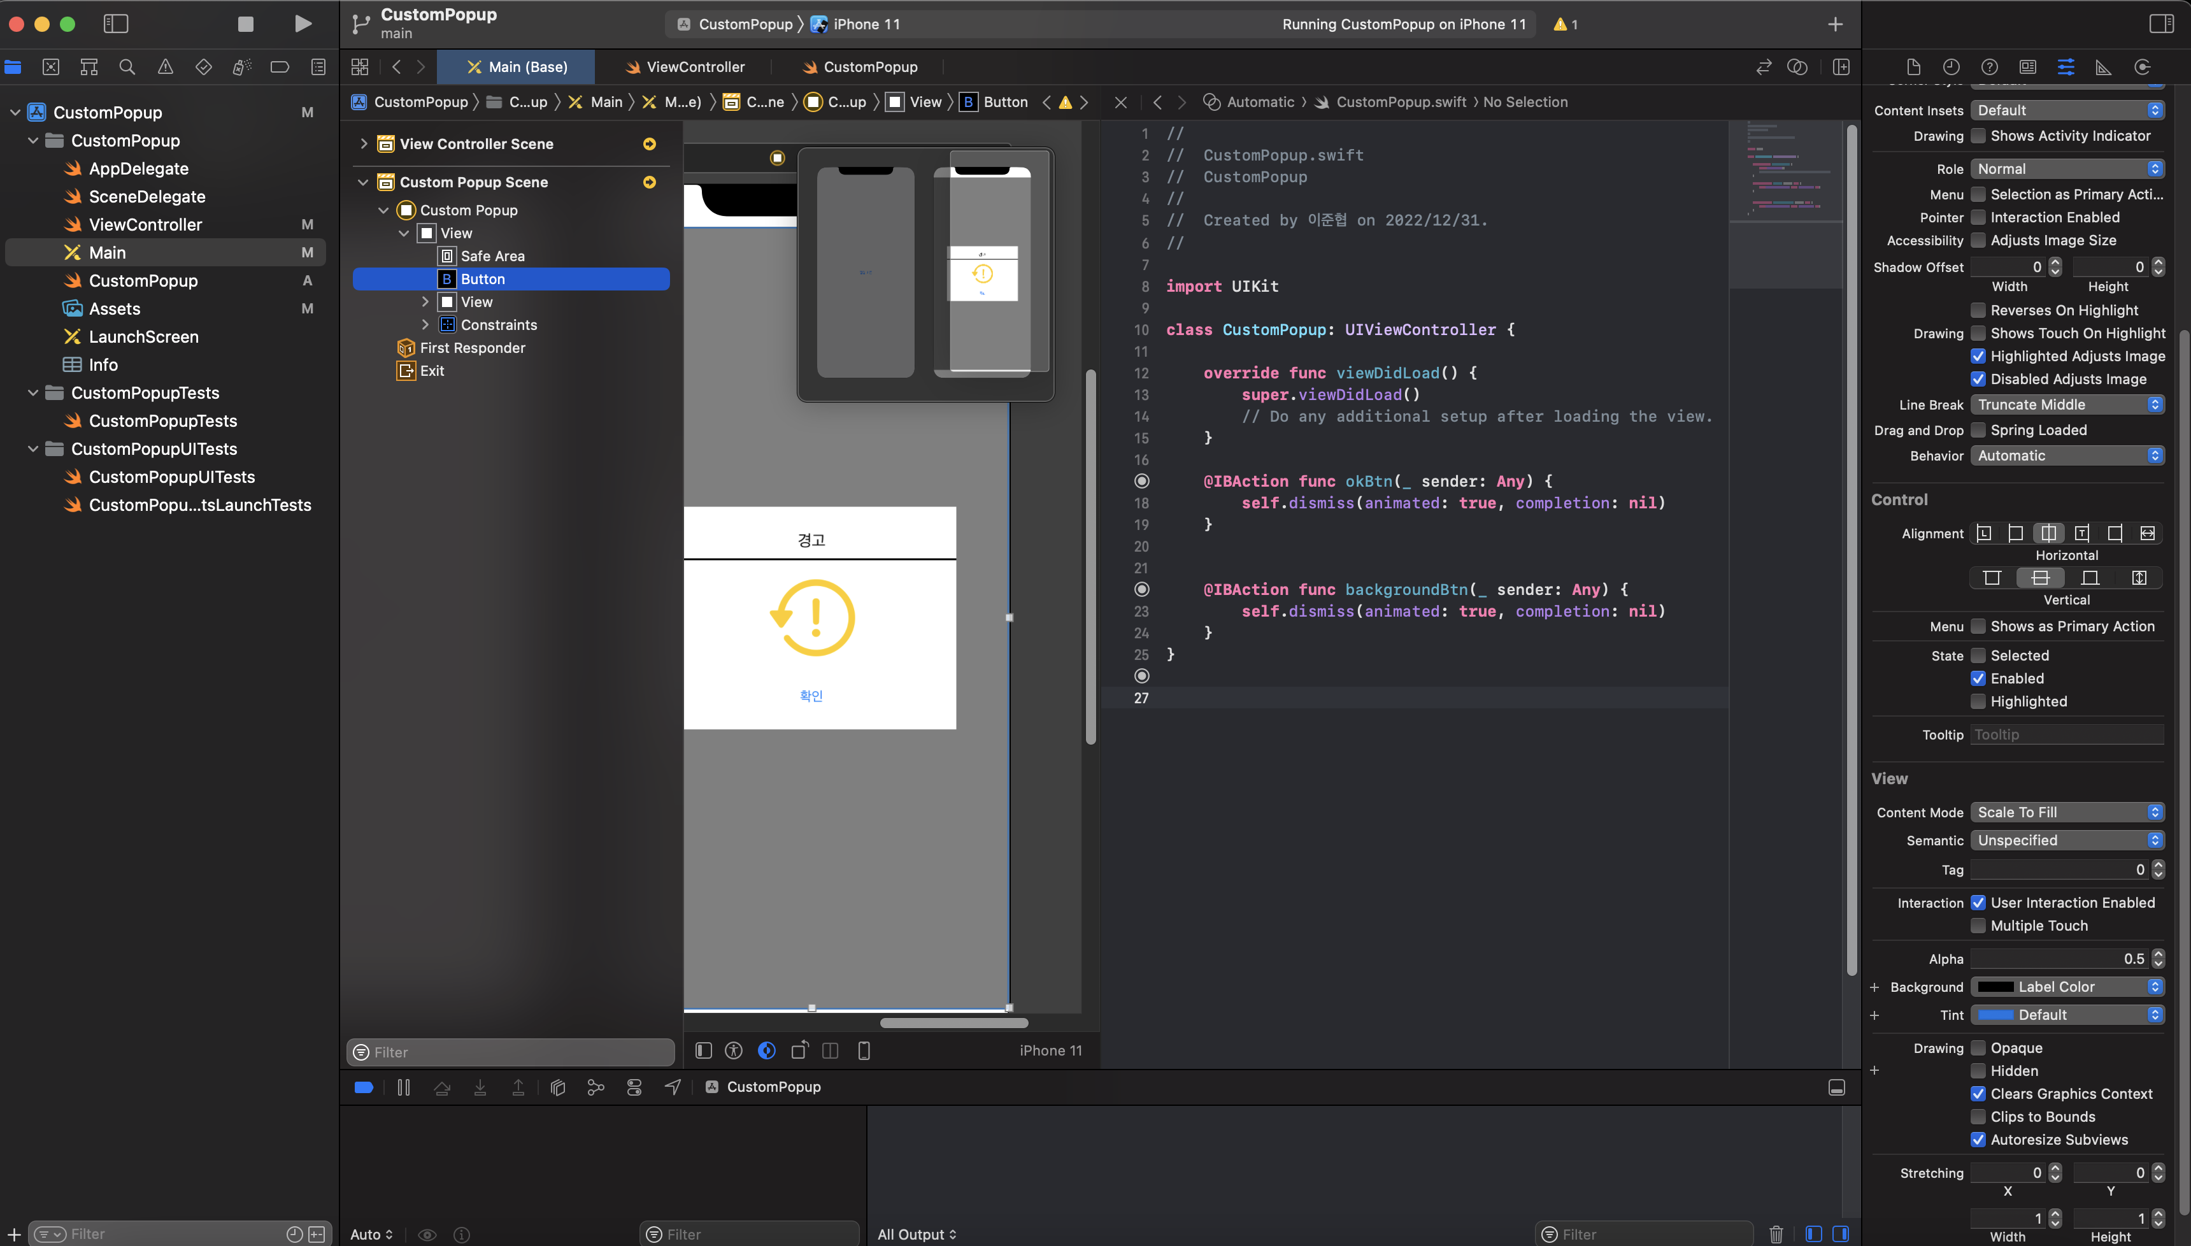Uncheck Highlighted Adjusts Image
This screenshot has height=1246, width=2191.
pyautogui.click(x=1978, y=356)
